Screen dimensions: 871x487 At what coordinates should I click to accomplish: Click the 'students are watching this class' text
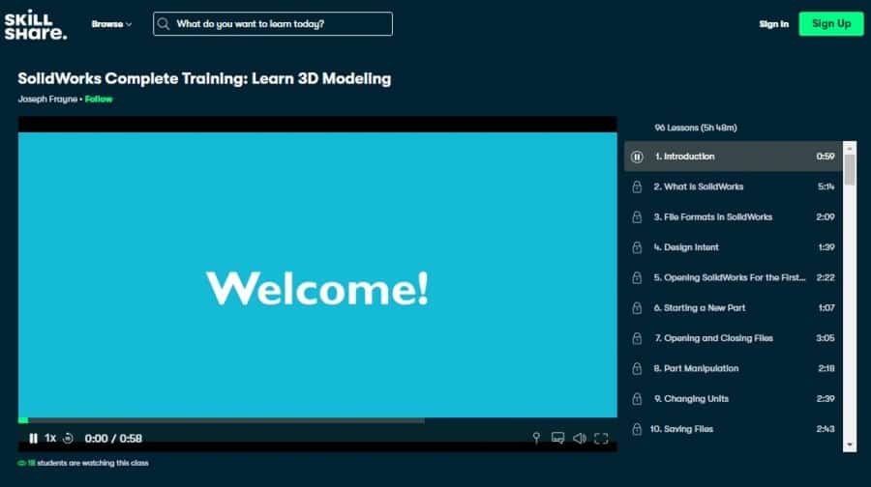[x=93, y=463]
